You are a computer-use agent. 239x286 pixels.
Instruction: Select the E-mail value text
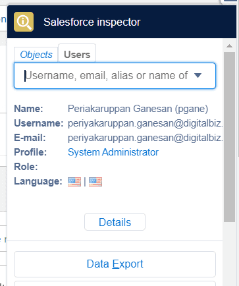coord(146,138)
